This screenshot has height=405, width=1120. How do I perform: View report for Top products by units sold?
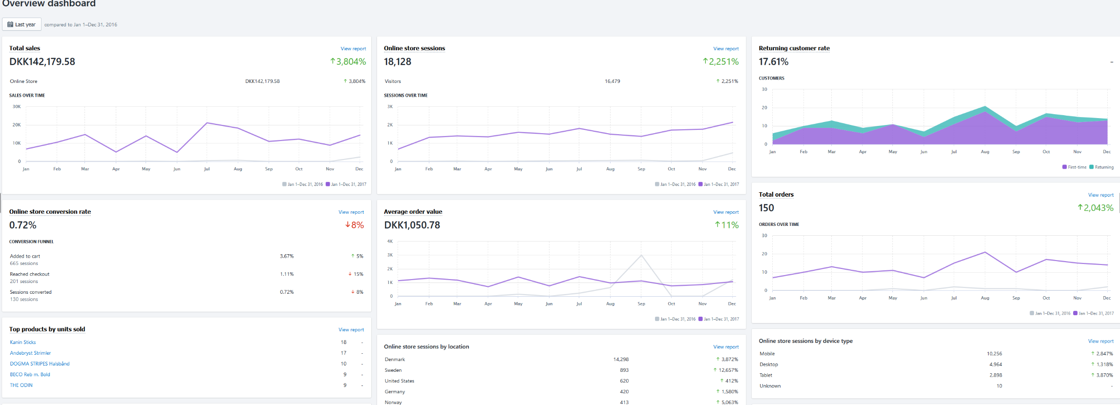pos(351,330)
